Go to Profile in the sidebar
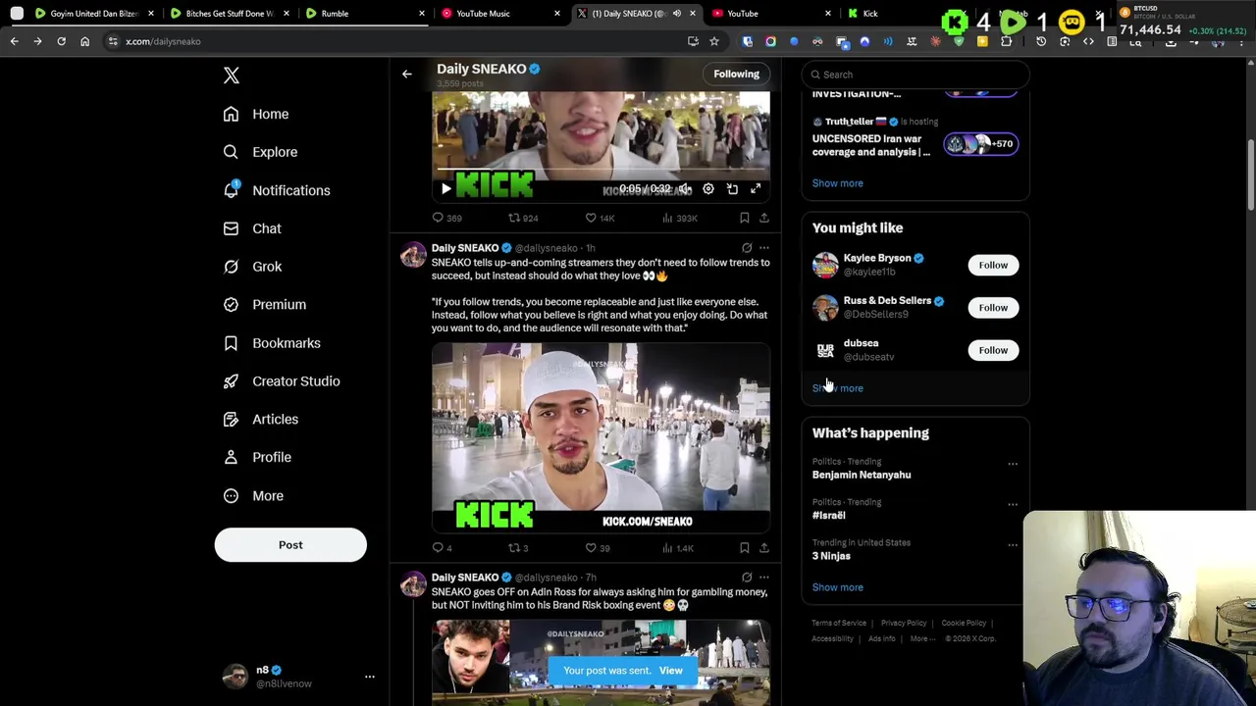 click(257, 457)
